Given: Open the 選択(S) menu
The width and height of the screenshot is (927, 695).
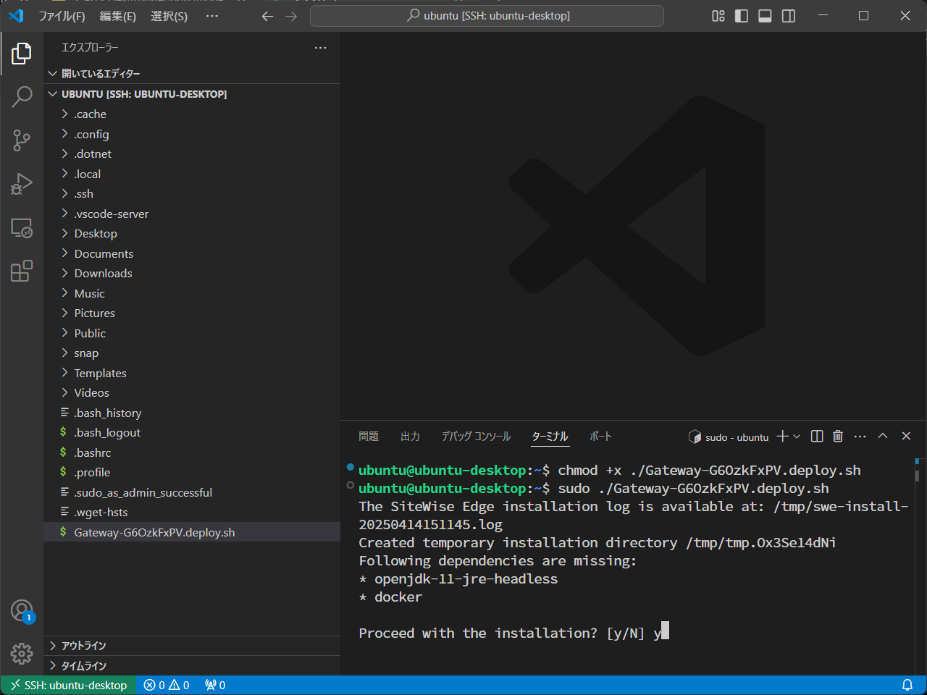Looking at the screenshot, I should [169, 16].
